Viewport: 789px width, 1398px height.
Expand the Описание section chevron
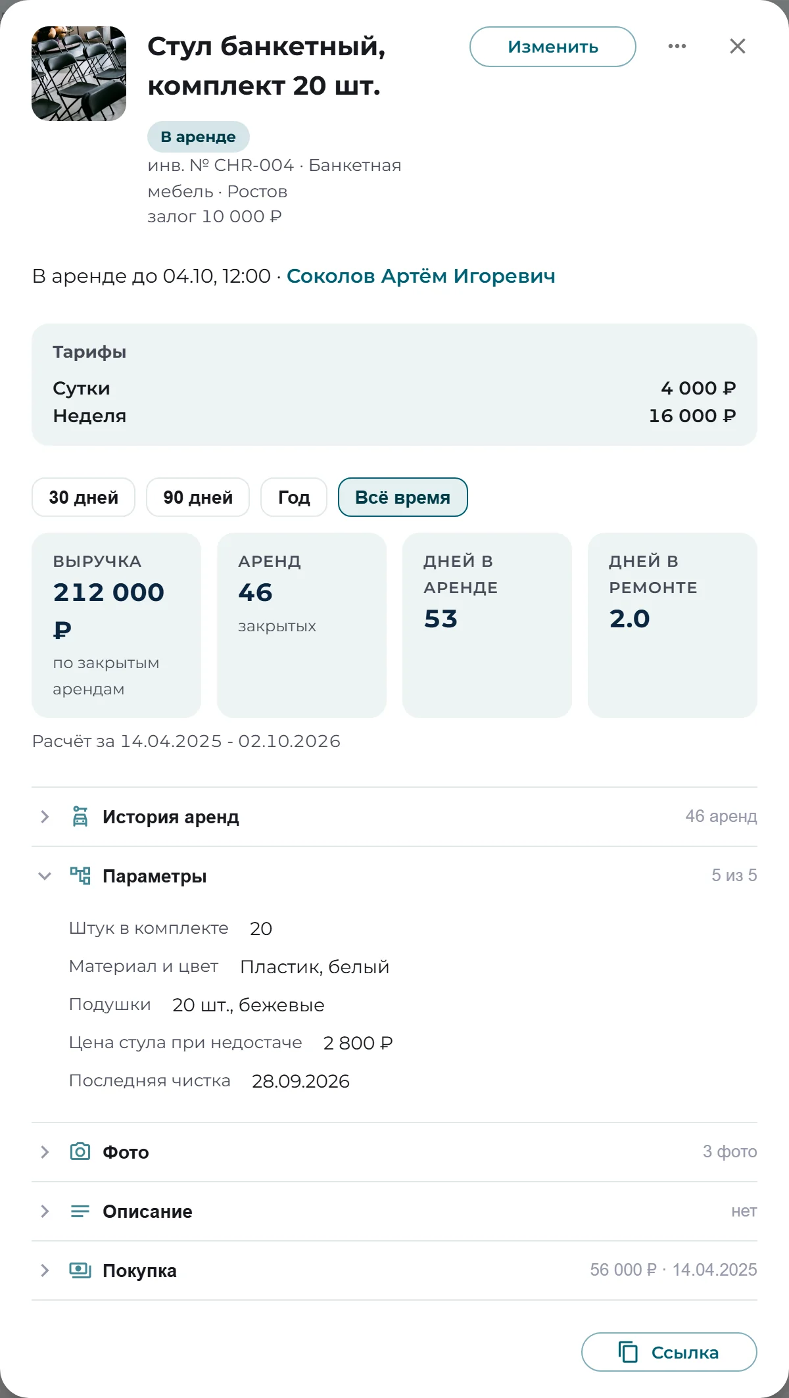45,1211
